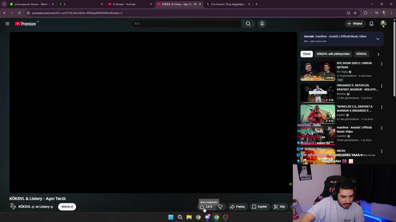Open OBS Studio from the taskbar
The width and height of the screenshot is (396, 222).
pos(226,217)
